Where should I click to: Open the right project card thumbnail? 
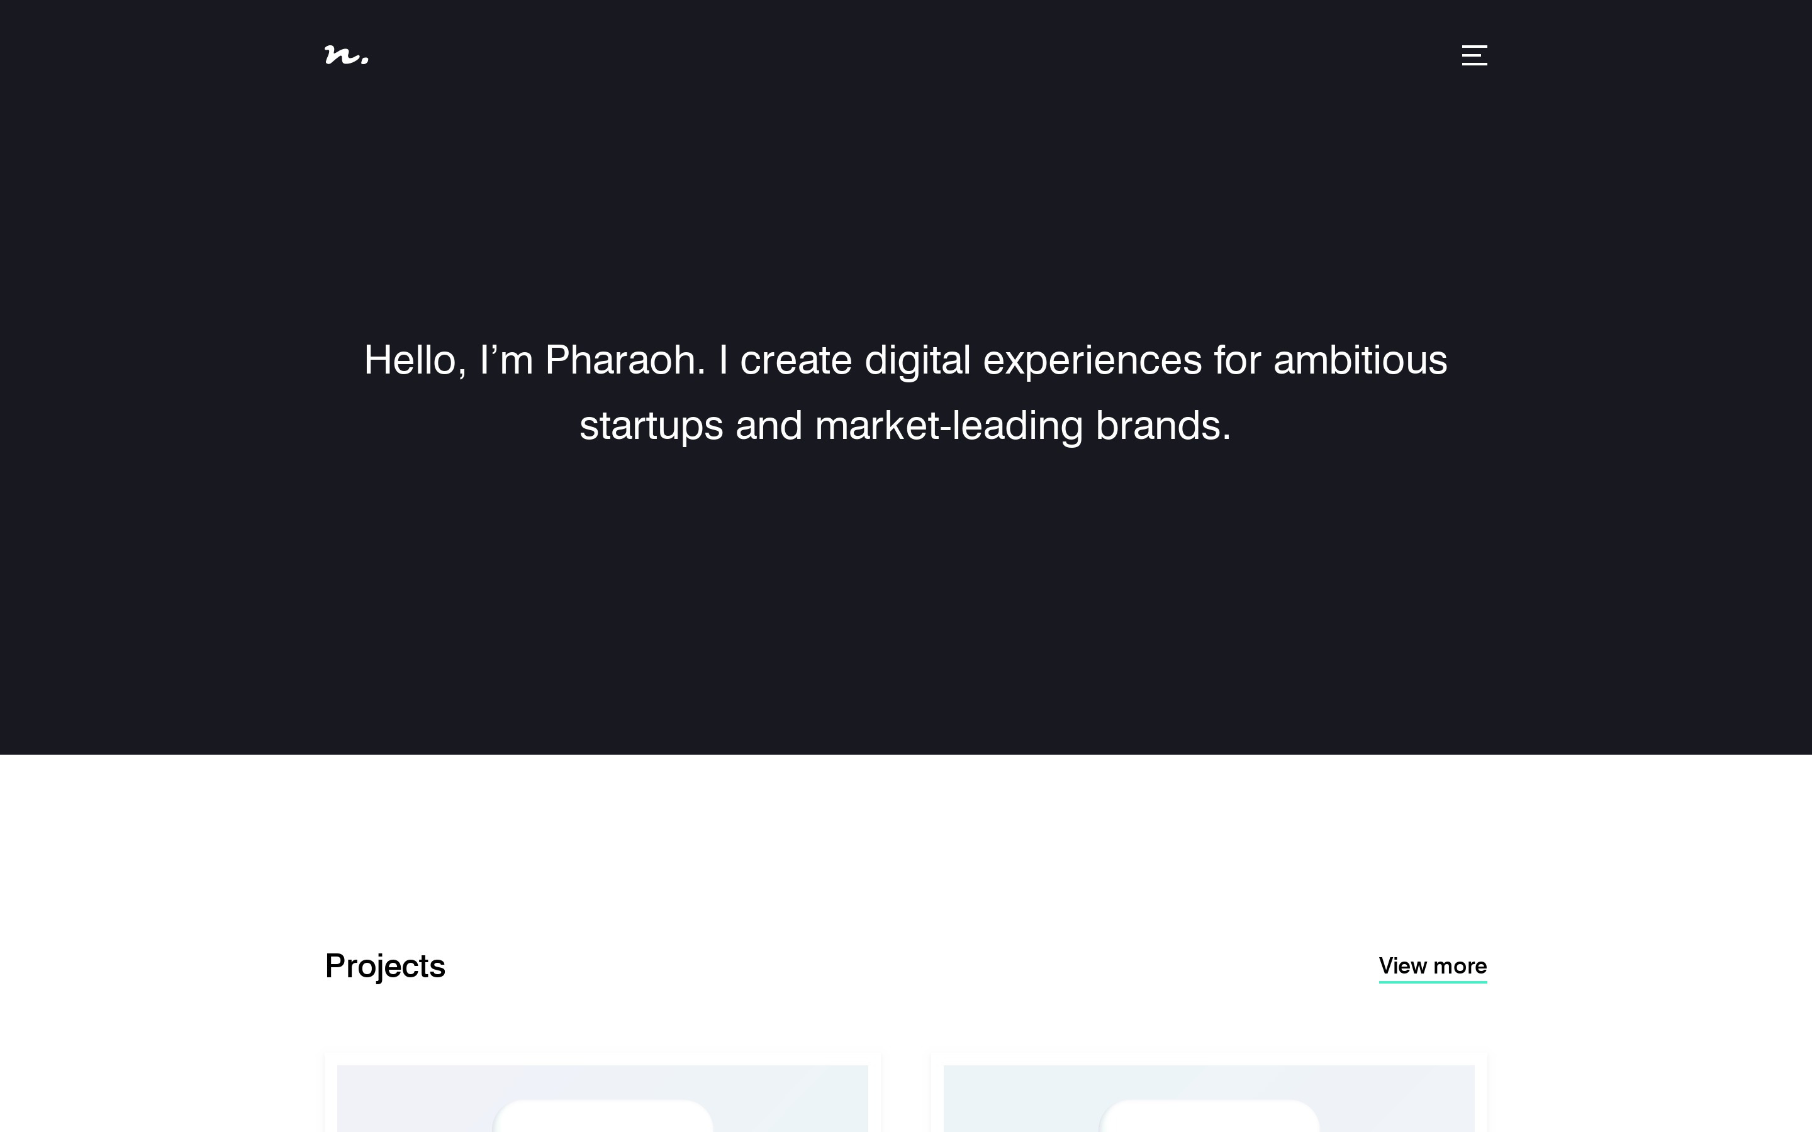[1209, 1098]
